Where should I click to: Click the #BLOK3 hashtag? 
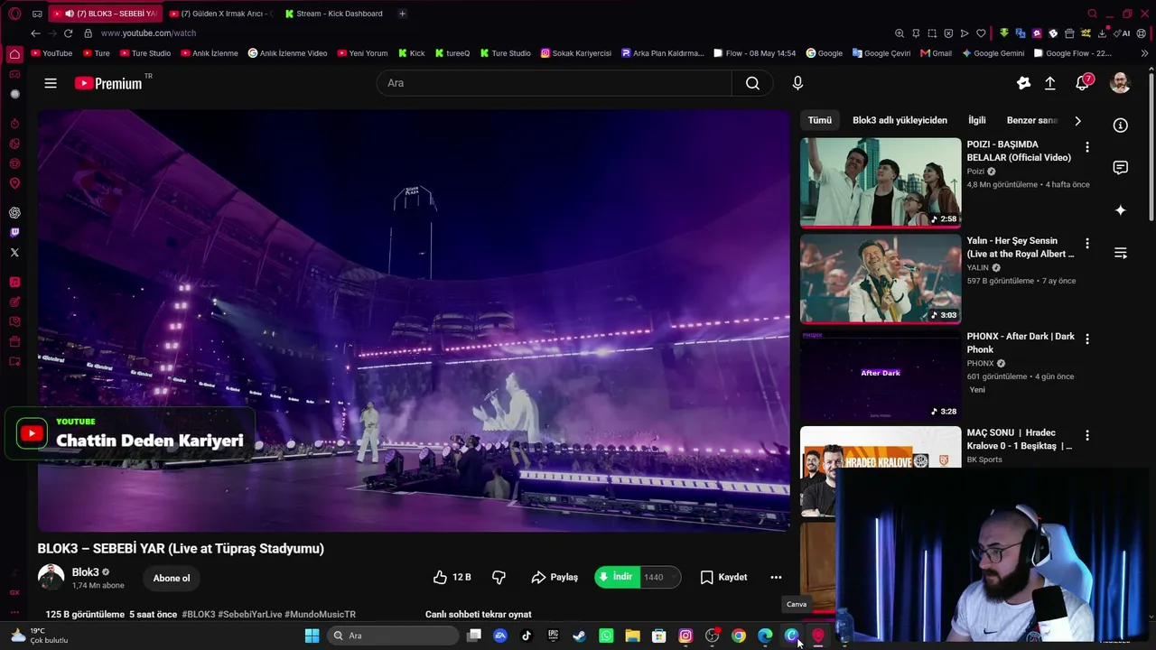199,615
